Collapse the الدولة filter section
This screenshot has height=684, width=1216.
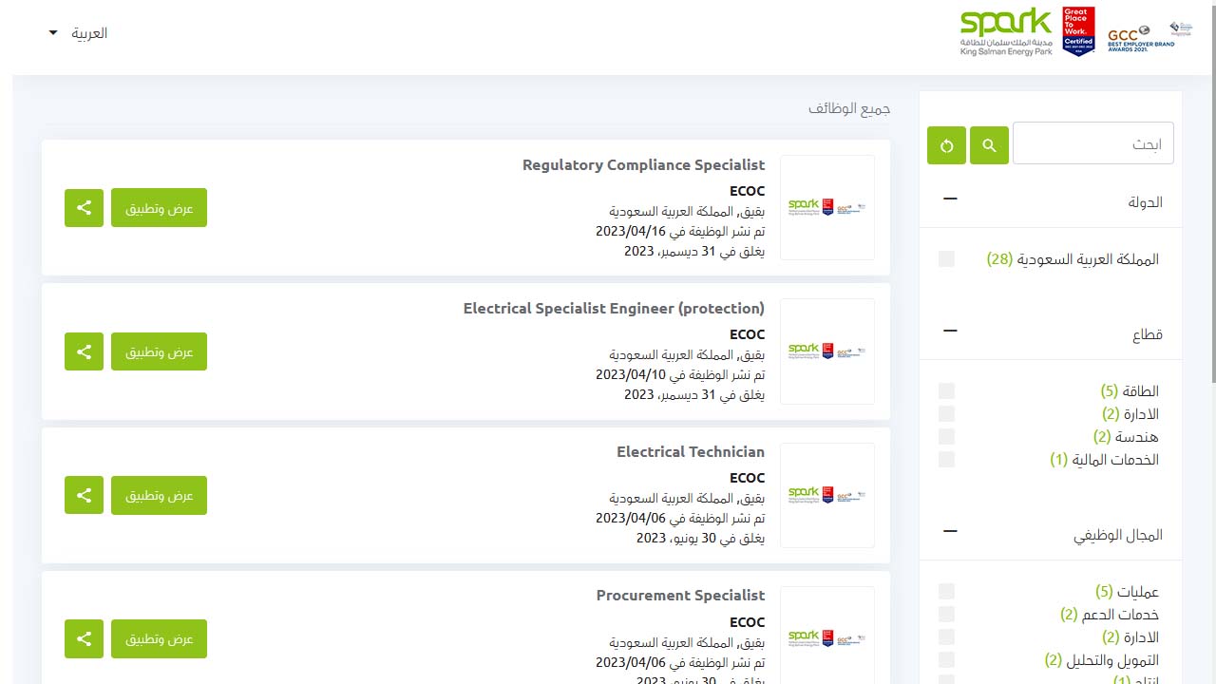click(x=950, y=199)
